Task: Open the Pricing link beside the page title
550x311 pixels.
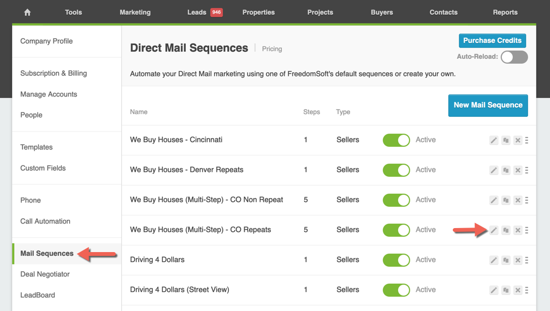Action: (x=272, y=49)
